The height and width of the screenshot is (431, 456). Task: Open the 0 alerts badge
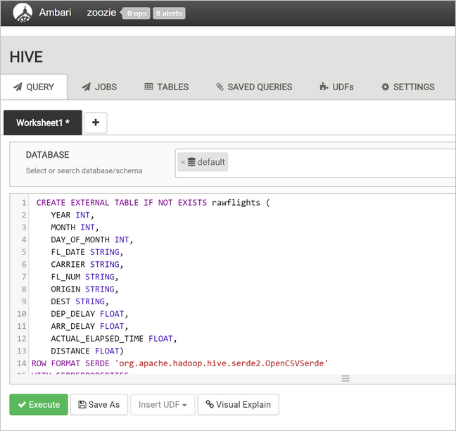[169, 13]
